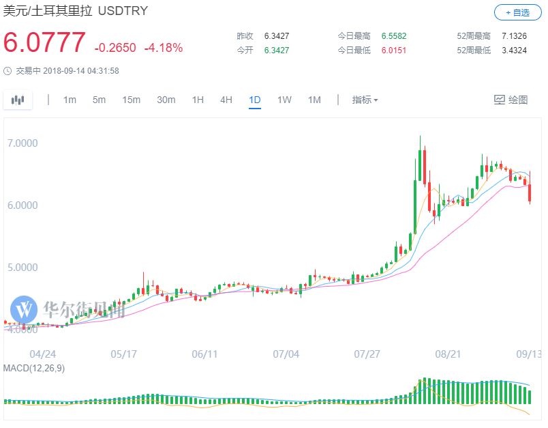The width and height of the screenshot is (548, 428).
Task: Choose the 1H timeframe
Action: (198, 100)
